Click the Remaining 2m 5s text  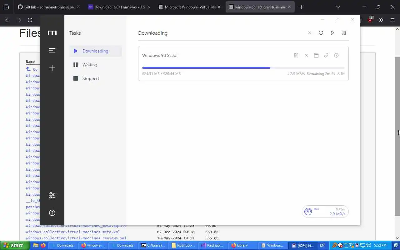tap(321, 74)
